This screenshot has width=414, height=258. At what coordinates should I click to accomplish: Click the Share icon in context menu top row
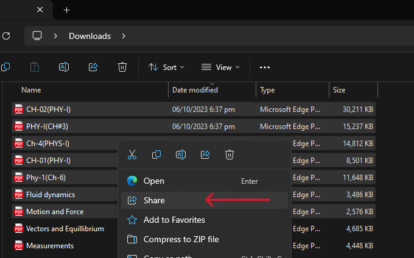pyautogui.click(x=205, y=155)
